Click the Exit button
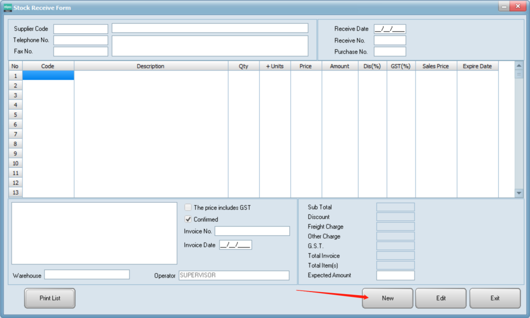 495,298
